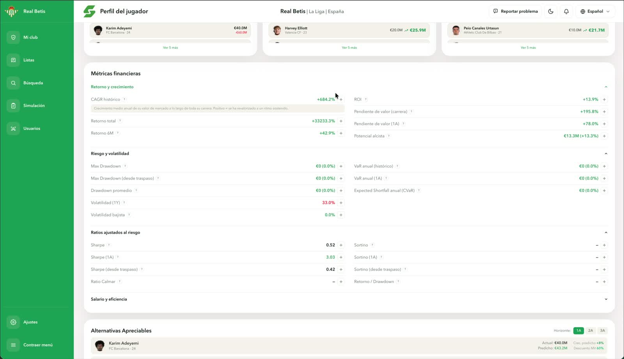Click Peio Canales Urtasun avatar photo
This screenshot has width=624, height=359.
tap(456, 30)
